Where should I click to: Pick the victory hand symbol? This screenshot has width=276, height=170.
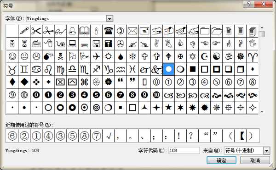coord(156,44)
